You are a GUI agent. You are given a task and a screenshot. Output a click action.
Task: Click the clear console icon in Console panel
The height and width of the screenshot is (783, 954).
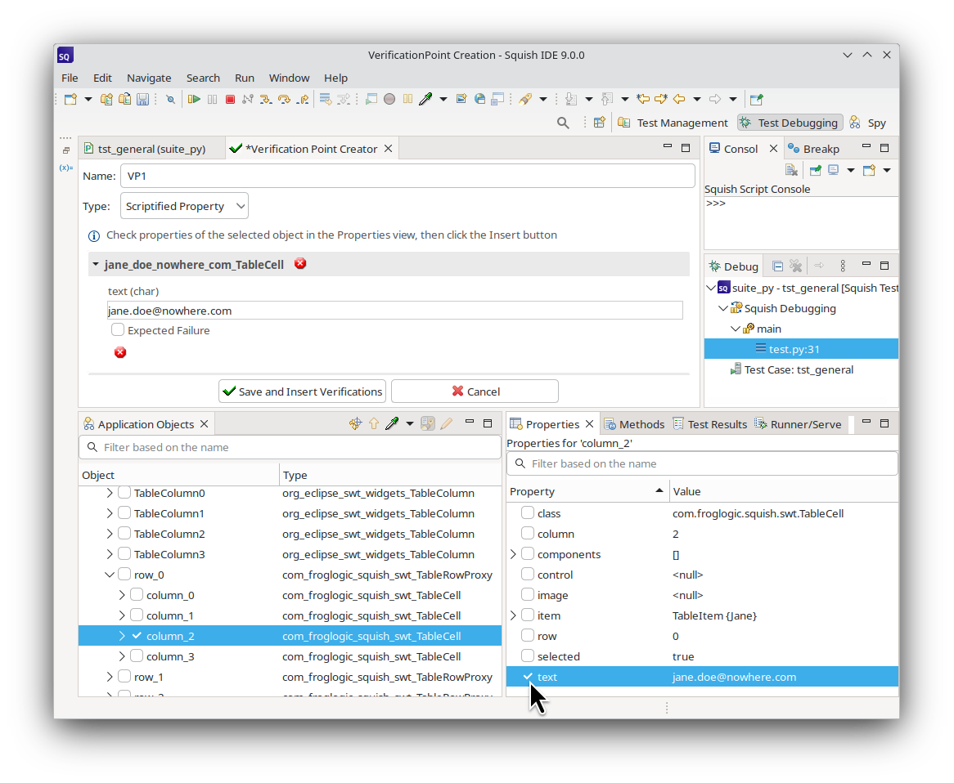[x=791, y=170]
